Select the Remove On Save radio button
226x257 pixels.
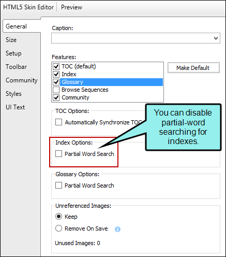click(58, 229)
